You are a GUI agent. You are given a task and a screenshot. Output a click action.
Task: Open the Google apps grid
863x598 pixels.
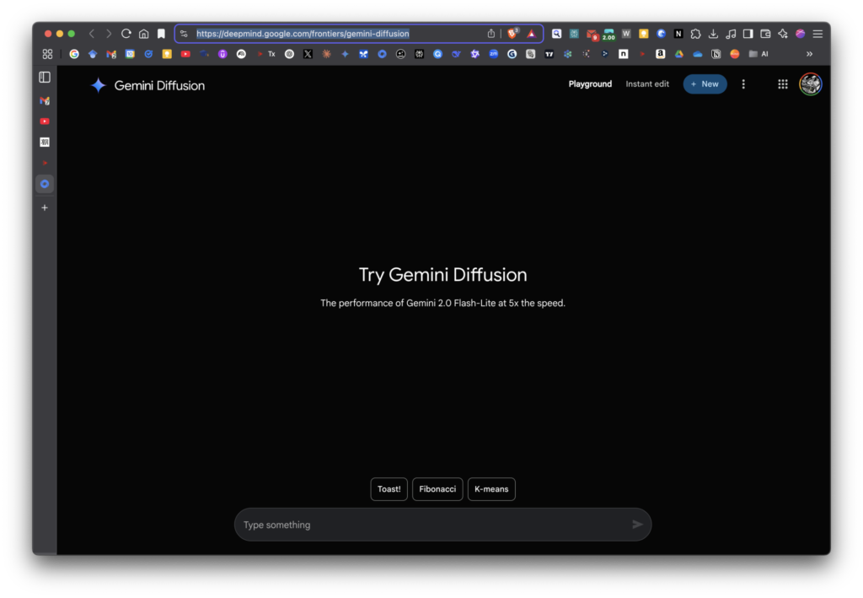pos(782,84)
